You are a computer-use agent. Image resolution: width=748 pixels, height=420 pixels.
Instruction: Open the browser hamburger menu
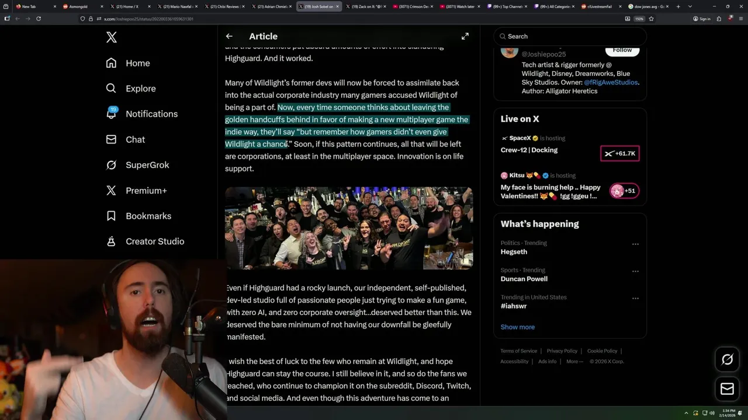(740, 19)
